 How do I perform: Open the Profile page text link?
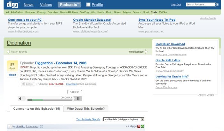coord(97,5)
